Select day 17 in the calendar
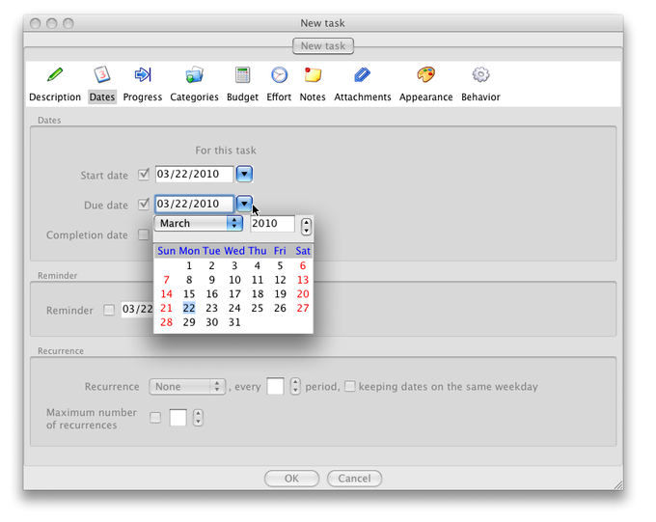Screen dimensions: 656x522 point(234,294)
